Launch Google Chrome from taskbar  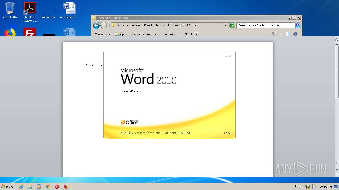(48, 187)
